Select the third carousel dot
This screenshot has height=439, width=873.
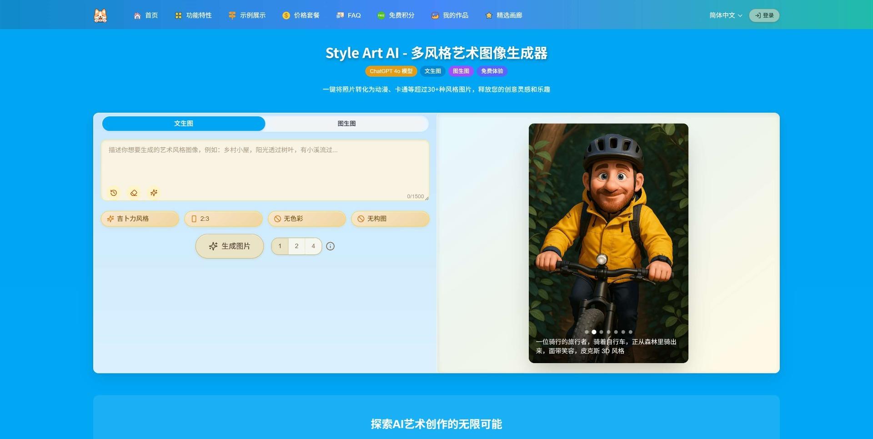pos(601,332)
